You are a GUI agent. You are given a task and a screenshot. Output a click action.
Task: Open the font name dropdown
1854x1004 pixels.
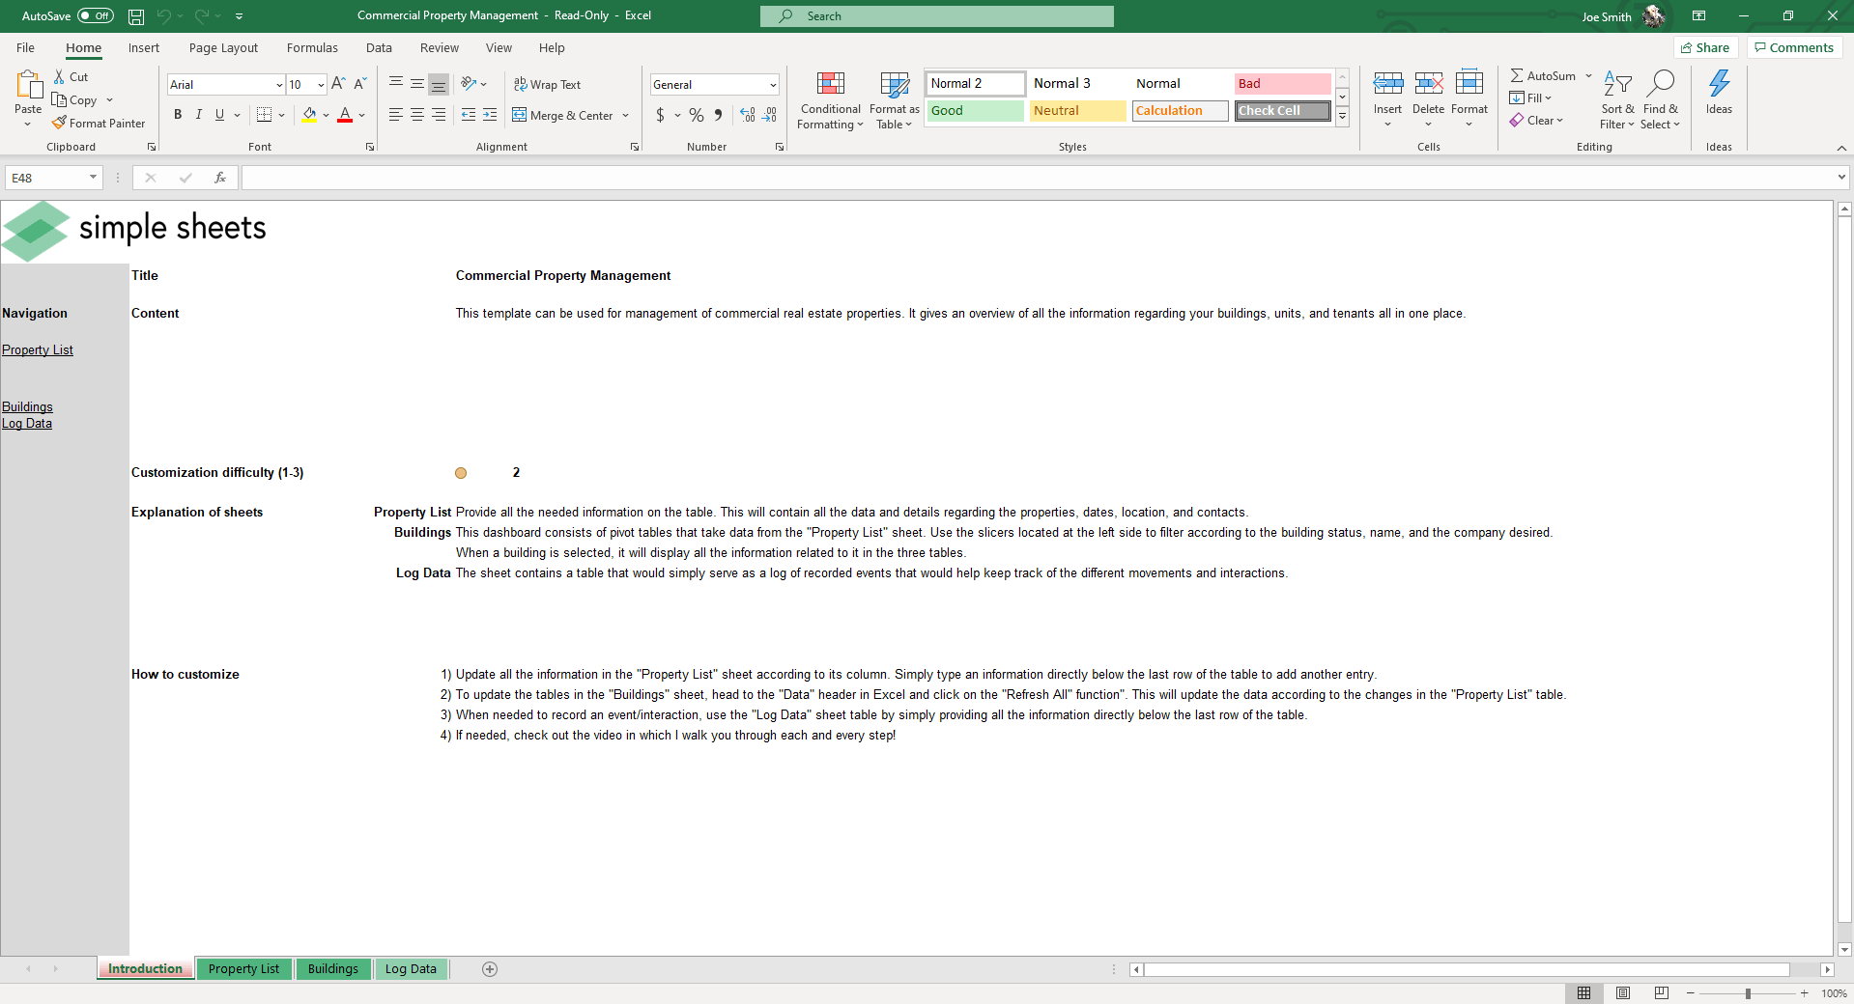click(x=278, y=84)
